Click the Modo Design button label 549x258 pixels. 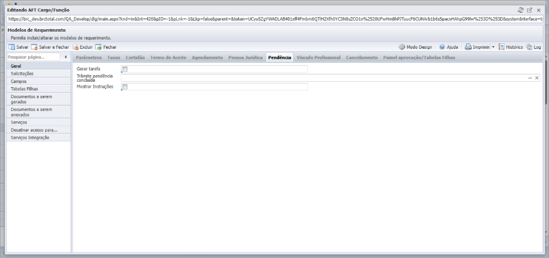[x=419, y=47]
